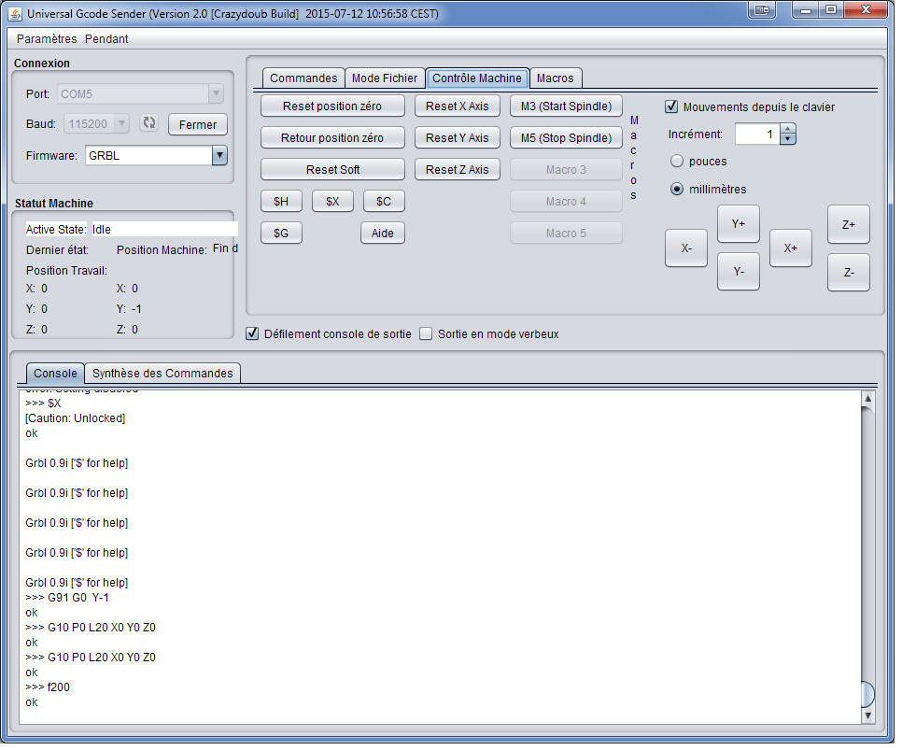Click the Java app icon in title bar

pyautogui.click(x=16, y=13)
